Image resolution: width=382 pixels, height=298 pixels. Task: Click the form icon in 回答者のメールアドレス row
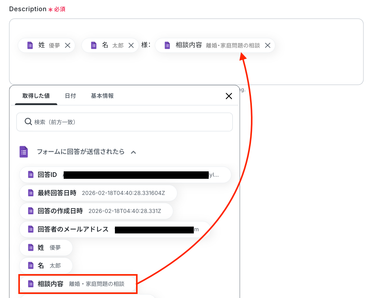30,229
